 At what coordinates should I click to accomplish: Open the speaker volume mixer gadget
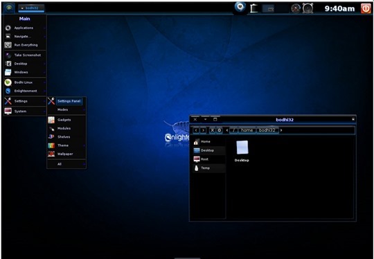pyautogui.click(x=308, y=8)
